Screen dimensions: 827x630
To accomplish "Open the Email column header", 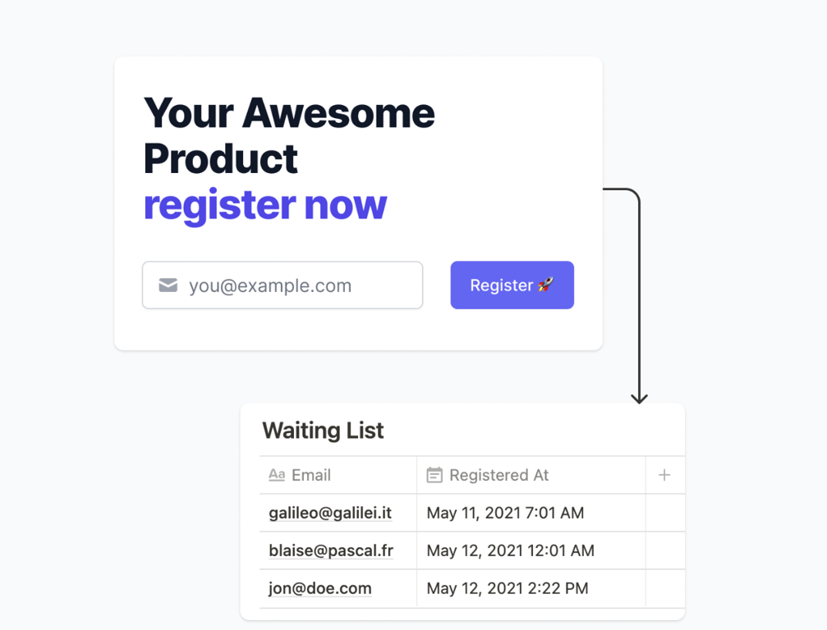I will [x=311, y=475].
